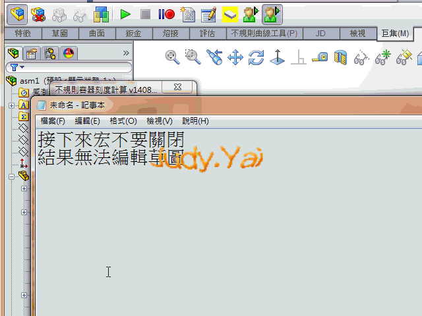The width and height of the screenshot is (422, 316).
Task: Click the yellow eraser macro icon
Action: pyautogui.click(x=230, y=14)
